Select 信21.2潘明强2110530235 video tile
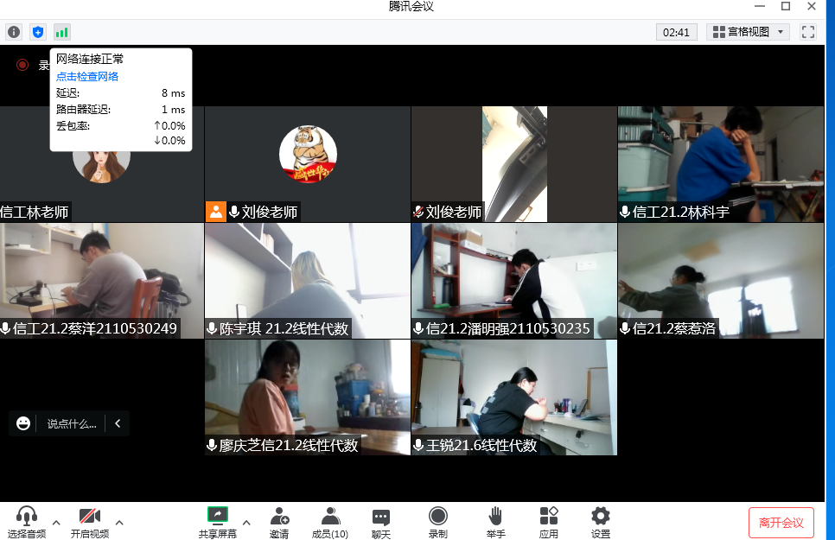Image resolution: width=835 pixels, height=540 pixels. 514,281
